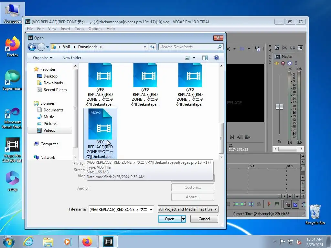Click Cancel in the Open dialog

[x=204, y=219]
